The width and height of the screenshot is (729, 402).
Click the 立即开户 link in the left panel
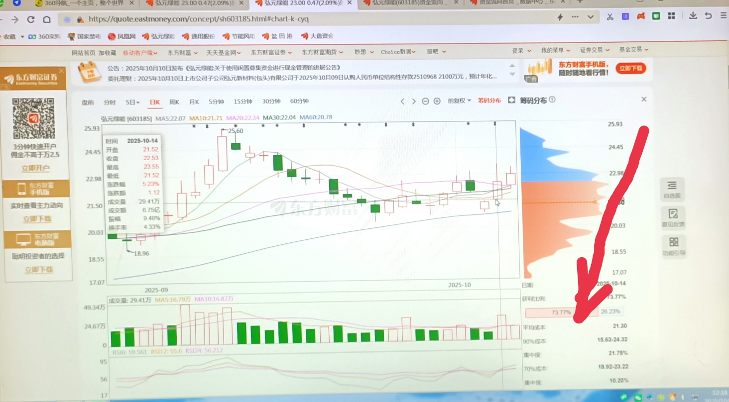click(x=36, y=169)
